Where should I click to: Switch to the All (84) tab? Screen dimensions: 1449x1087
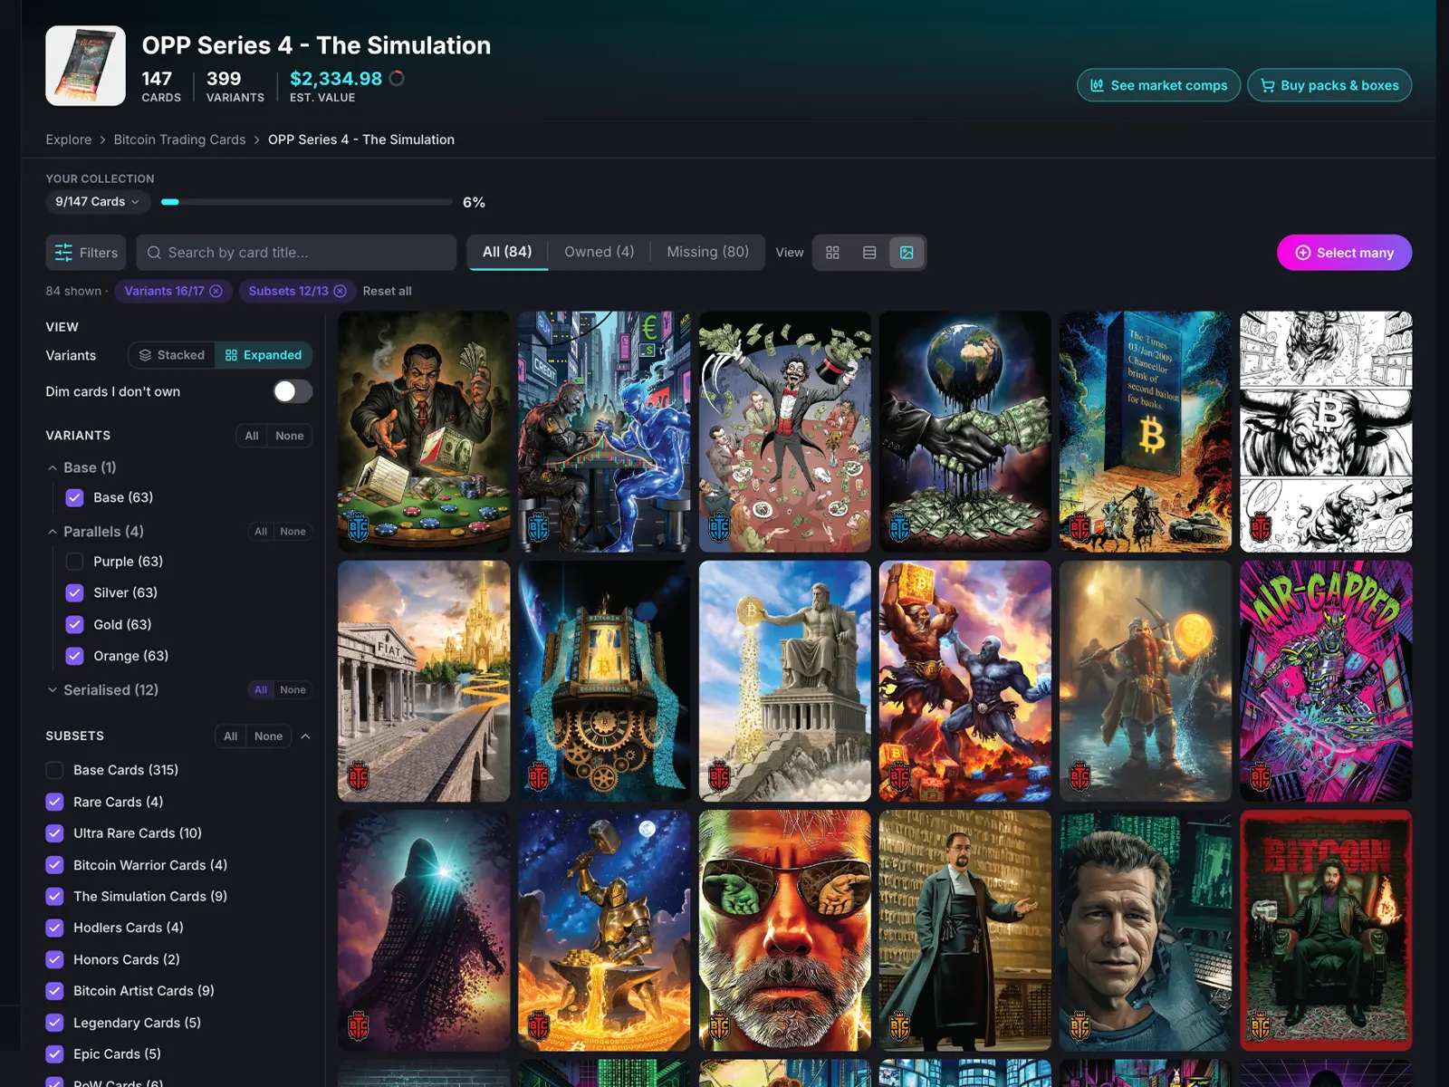(507, 252)
